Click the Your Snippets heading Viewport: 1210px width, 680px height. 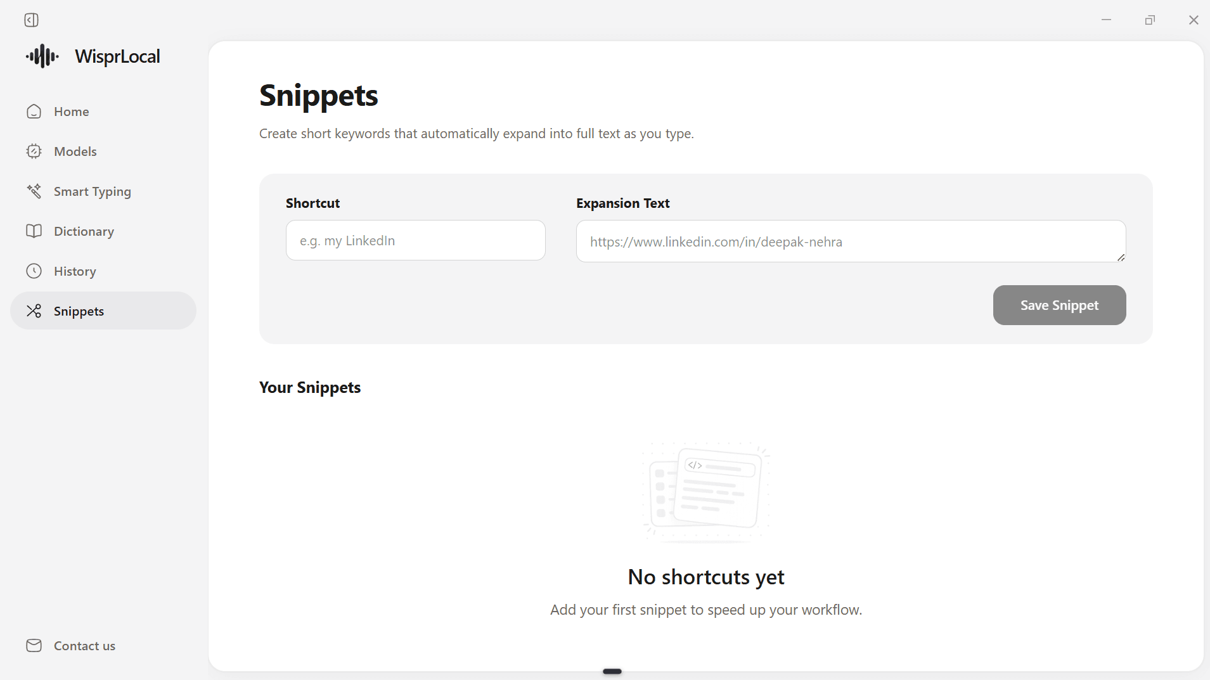tap(310, 388)
